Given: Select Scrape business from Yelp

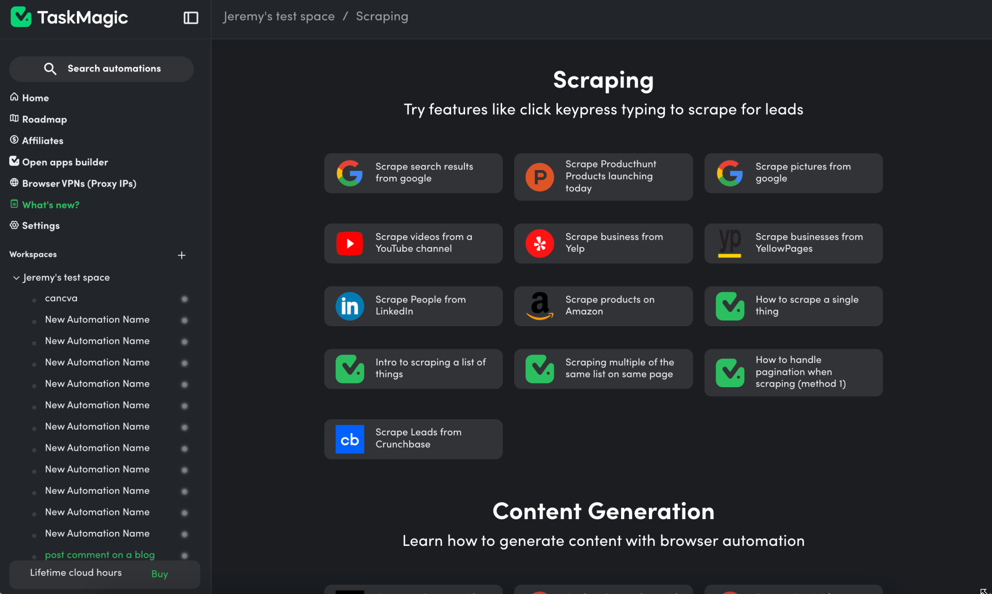Looking at the screenshot, I should coord(603,243).
